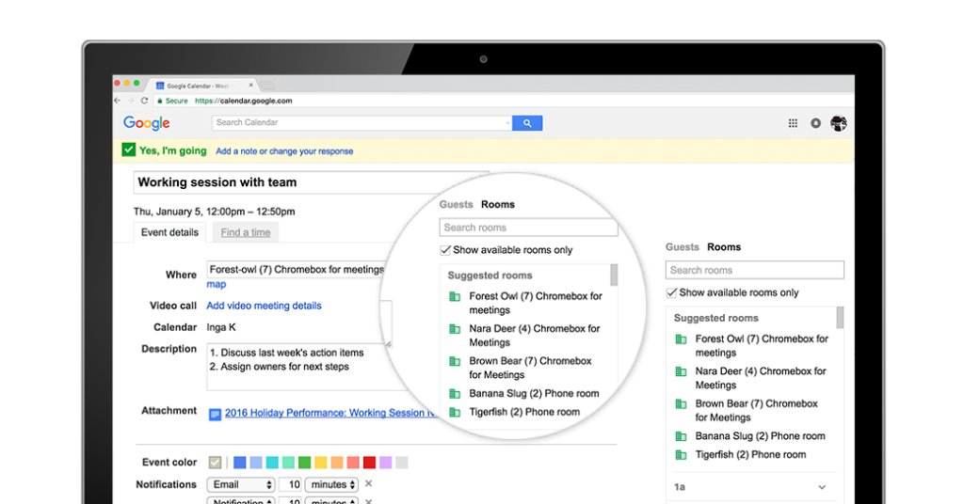964x504 pixels.
Task: Select 'Banana Slug (2) Phone room' in the unmagnified sidebar
Action: click(x=760, y=436)
